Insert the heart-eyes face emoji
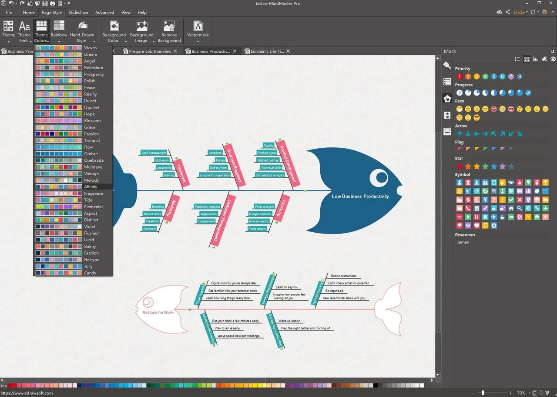 pyautogui.click(x=476, y=117)
